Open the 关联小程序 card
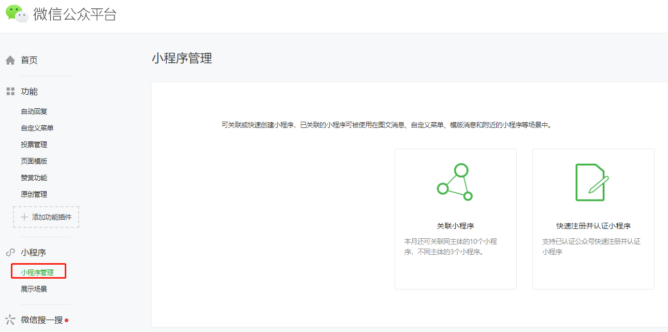The height and width of the screenshot is (332, 668). tap(455, 219)
